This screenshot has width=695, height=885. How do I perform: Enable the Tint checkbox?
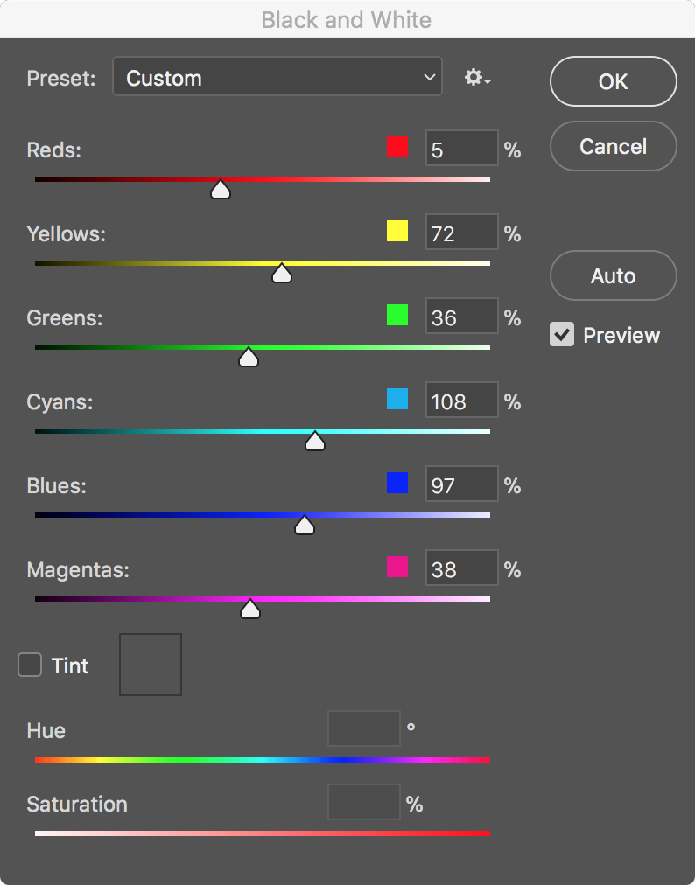pos(30,665)
